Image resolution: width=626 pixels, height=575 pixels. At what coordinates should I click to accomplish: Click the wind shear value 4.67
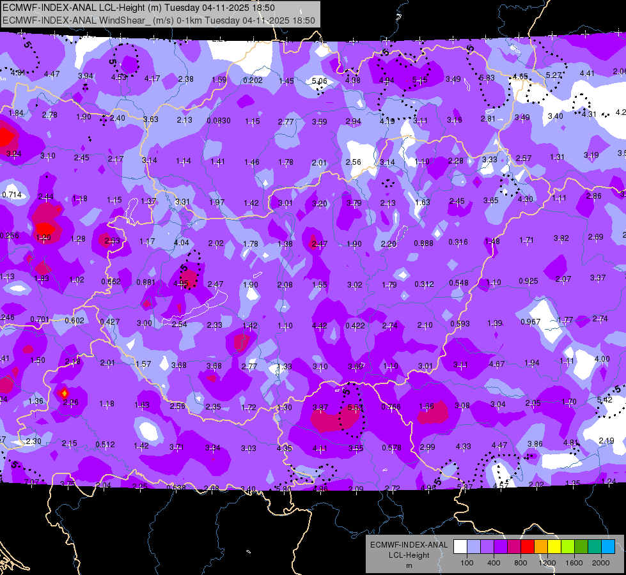tap(497, 364)
